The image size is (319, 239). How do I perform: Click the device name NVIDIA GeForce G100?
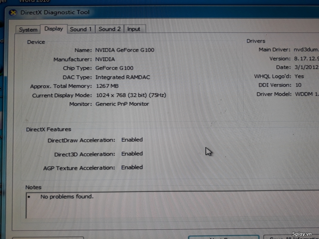(x=125, y=50)
